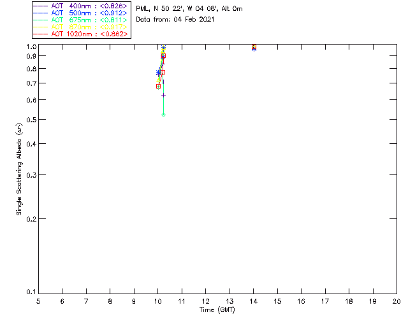Select the yellow AOT 870nm legend entry

[x=81, y=27]
